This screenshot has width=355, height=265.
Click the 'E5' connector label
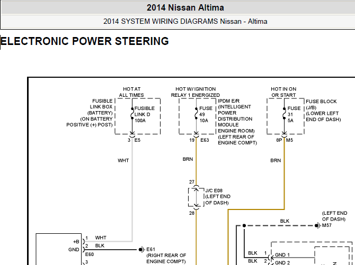(x=137, y=140)
